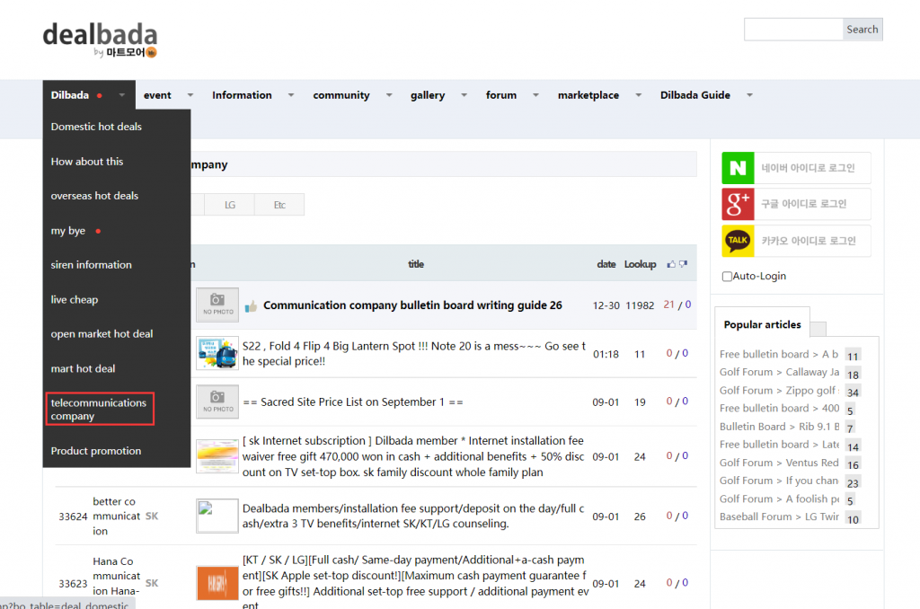Open NO PHOTO thumbnail of writing guide post

tap(217, 304)
